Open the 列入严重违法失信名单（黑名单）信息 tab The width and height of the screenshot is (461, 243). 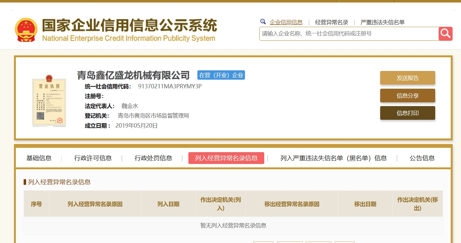(x=334, y=158)
